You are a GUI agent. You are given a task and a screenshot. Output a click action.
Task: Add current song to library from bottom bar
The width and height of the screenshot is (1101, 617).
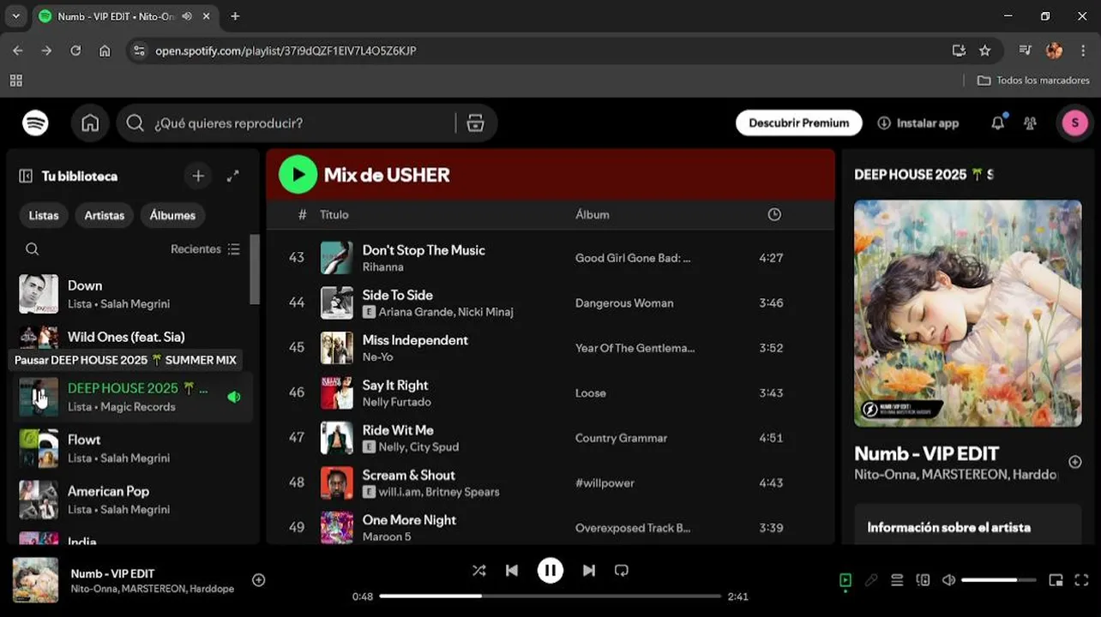(258, 580)
